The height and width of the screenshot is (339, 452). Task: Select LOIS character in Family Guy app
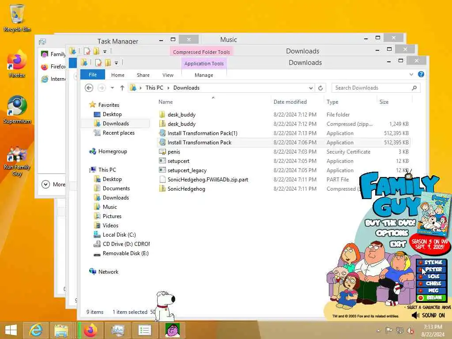coord(432,276)
